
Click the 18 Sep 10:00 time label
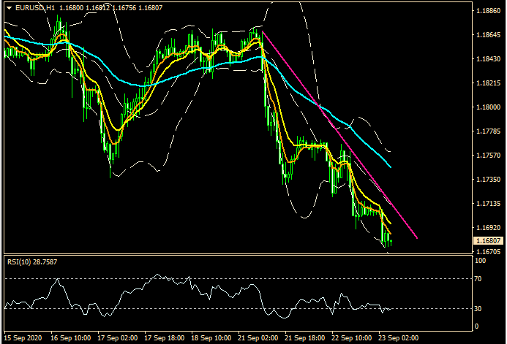212,339
